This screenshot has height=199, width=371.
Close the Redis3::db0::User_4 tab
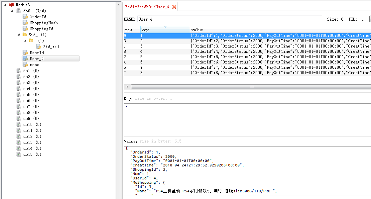[x=175, y=6]
